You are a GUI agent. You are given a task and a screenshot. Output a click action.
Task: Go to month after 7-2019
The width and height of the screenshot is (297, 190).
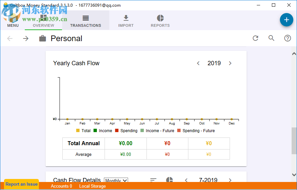pos(230,180)
